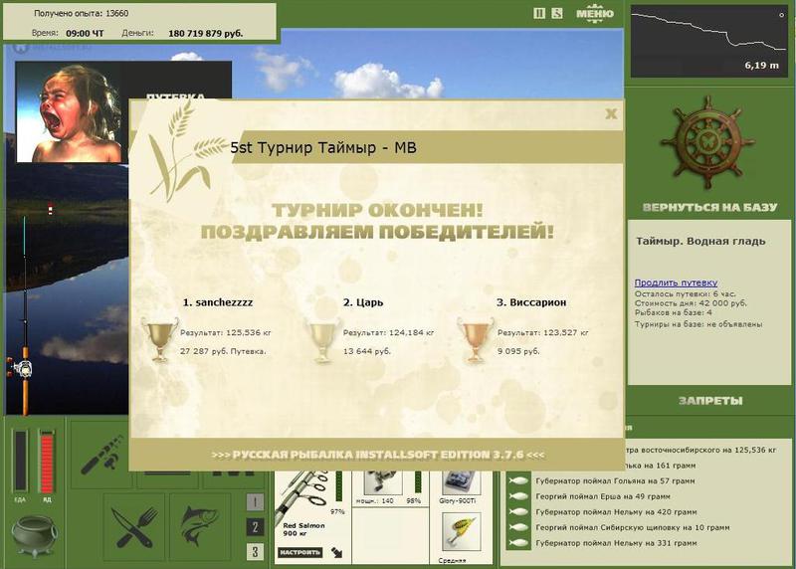
Task: Click log entry 'Георгий поймал Сибирскую щиповку на 10 грамм'
Action: tap(633, 527)
